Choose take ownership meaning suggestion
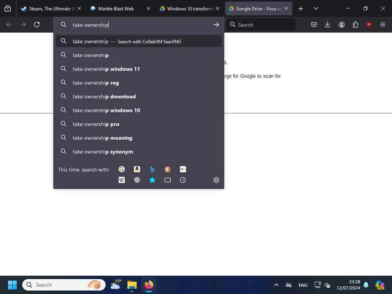 coord(139,138)
